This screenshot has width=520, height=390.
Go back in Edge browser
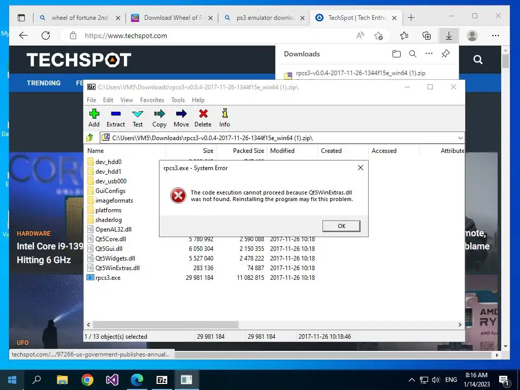pyautogui.click(x=23, y=36)
